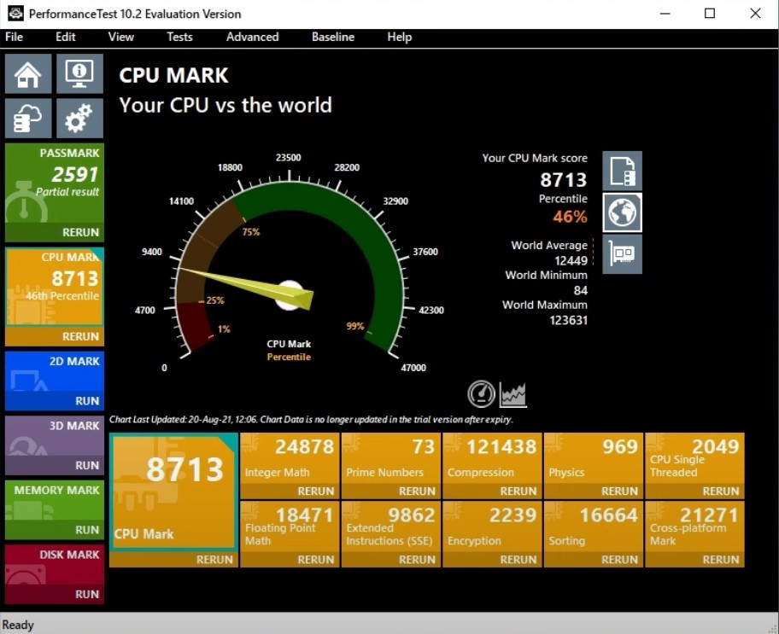779x634 pixels.
Task: Click the globe icon to compare results online
Action: click(x=621, y=212)
